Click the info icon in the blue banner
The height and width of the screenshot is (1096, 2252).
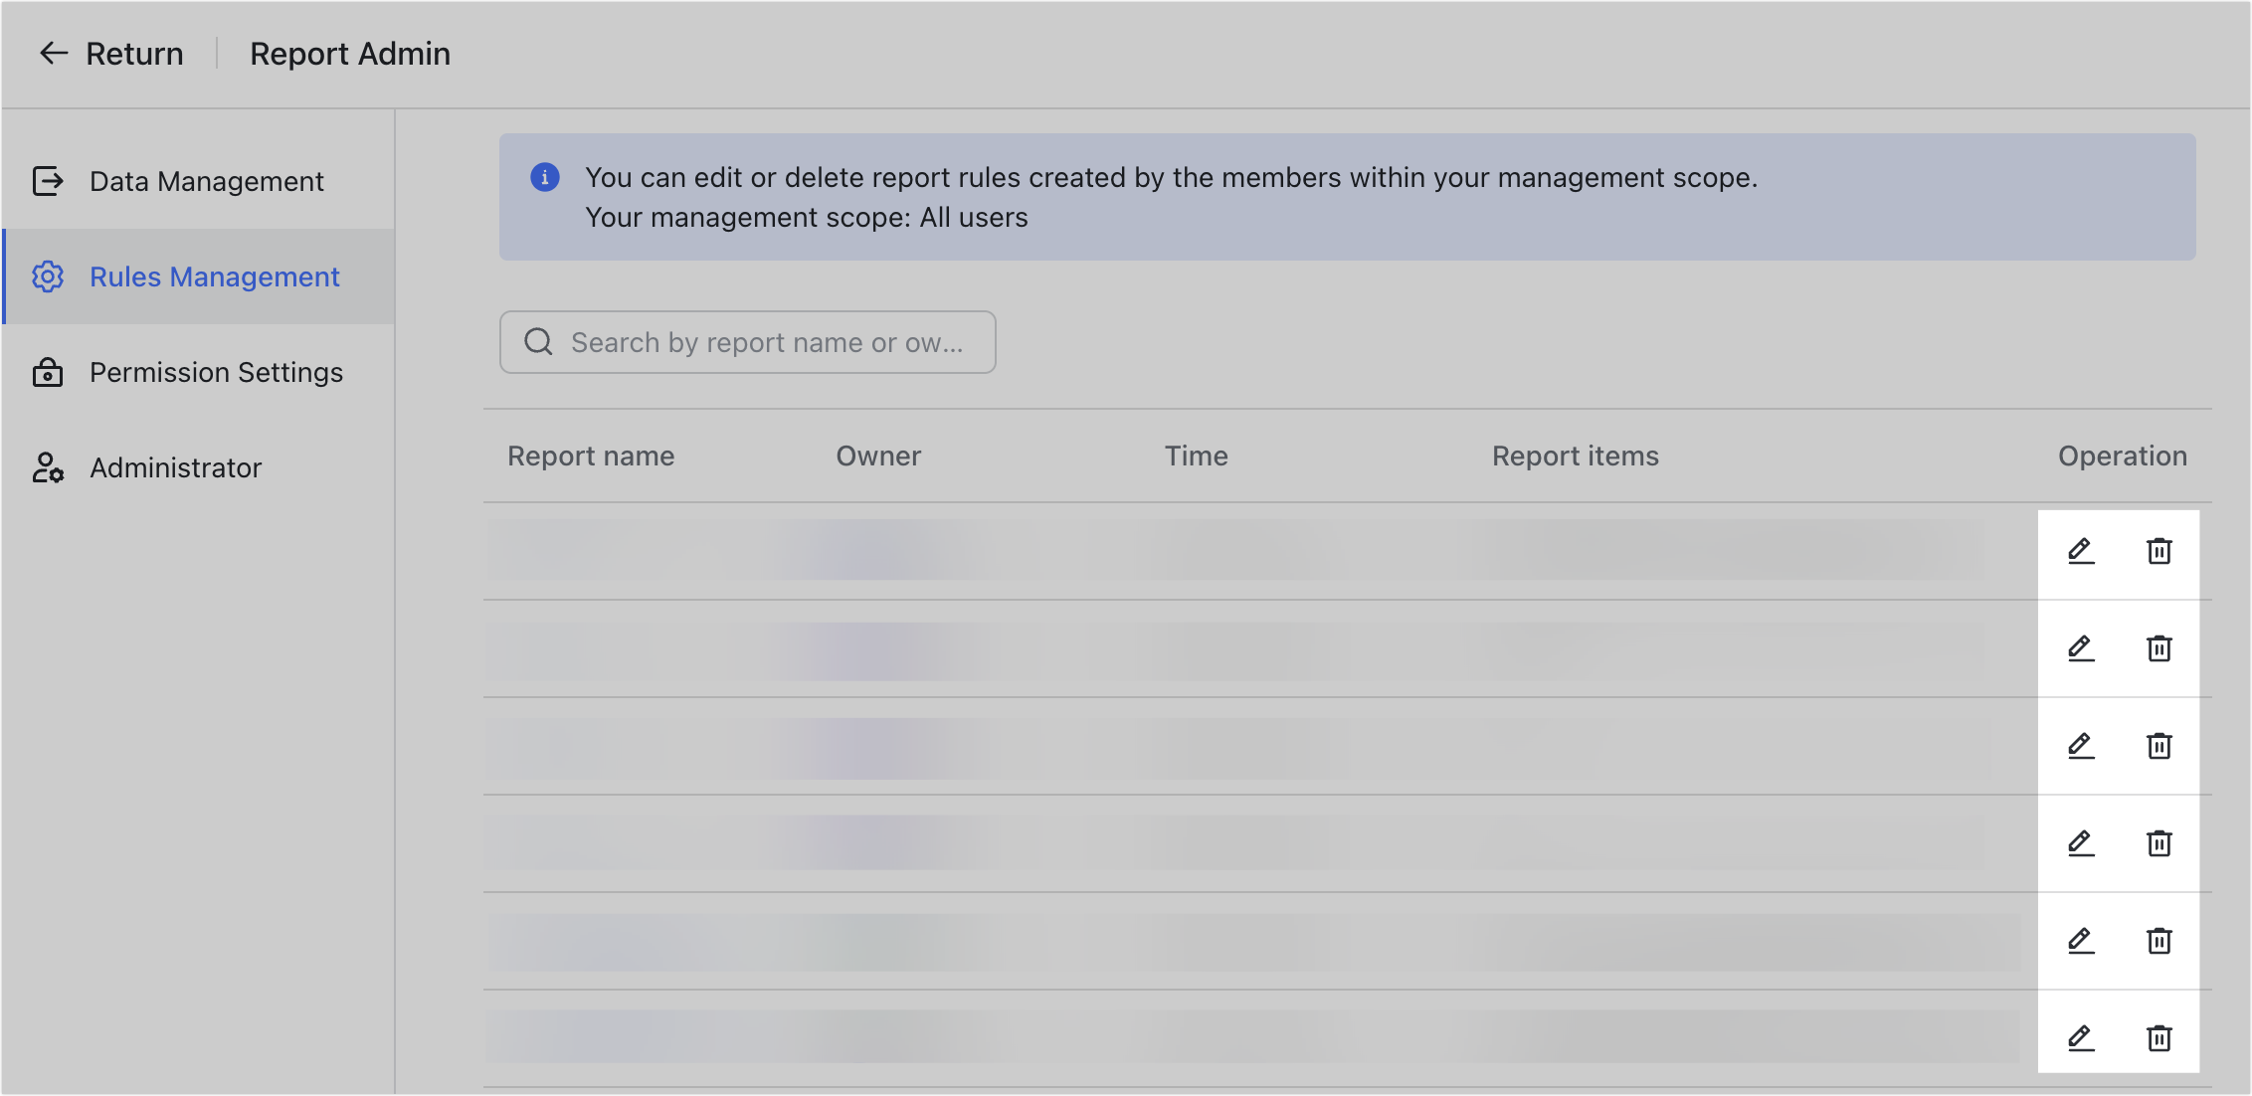pos(546,178)
